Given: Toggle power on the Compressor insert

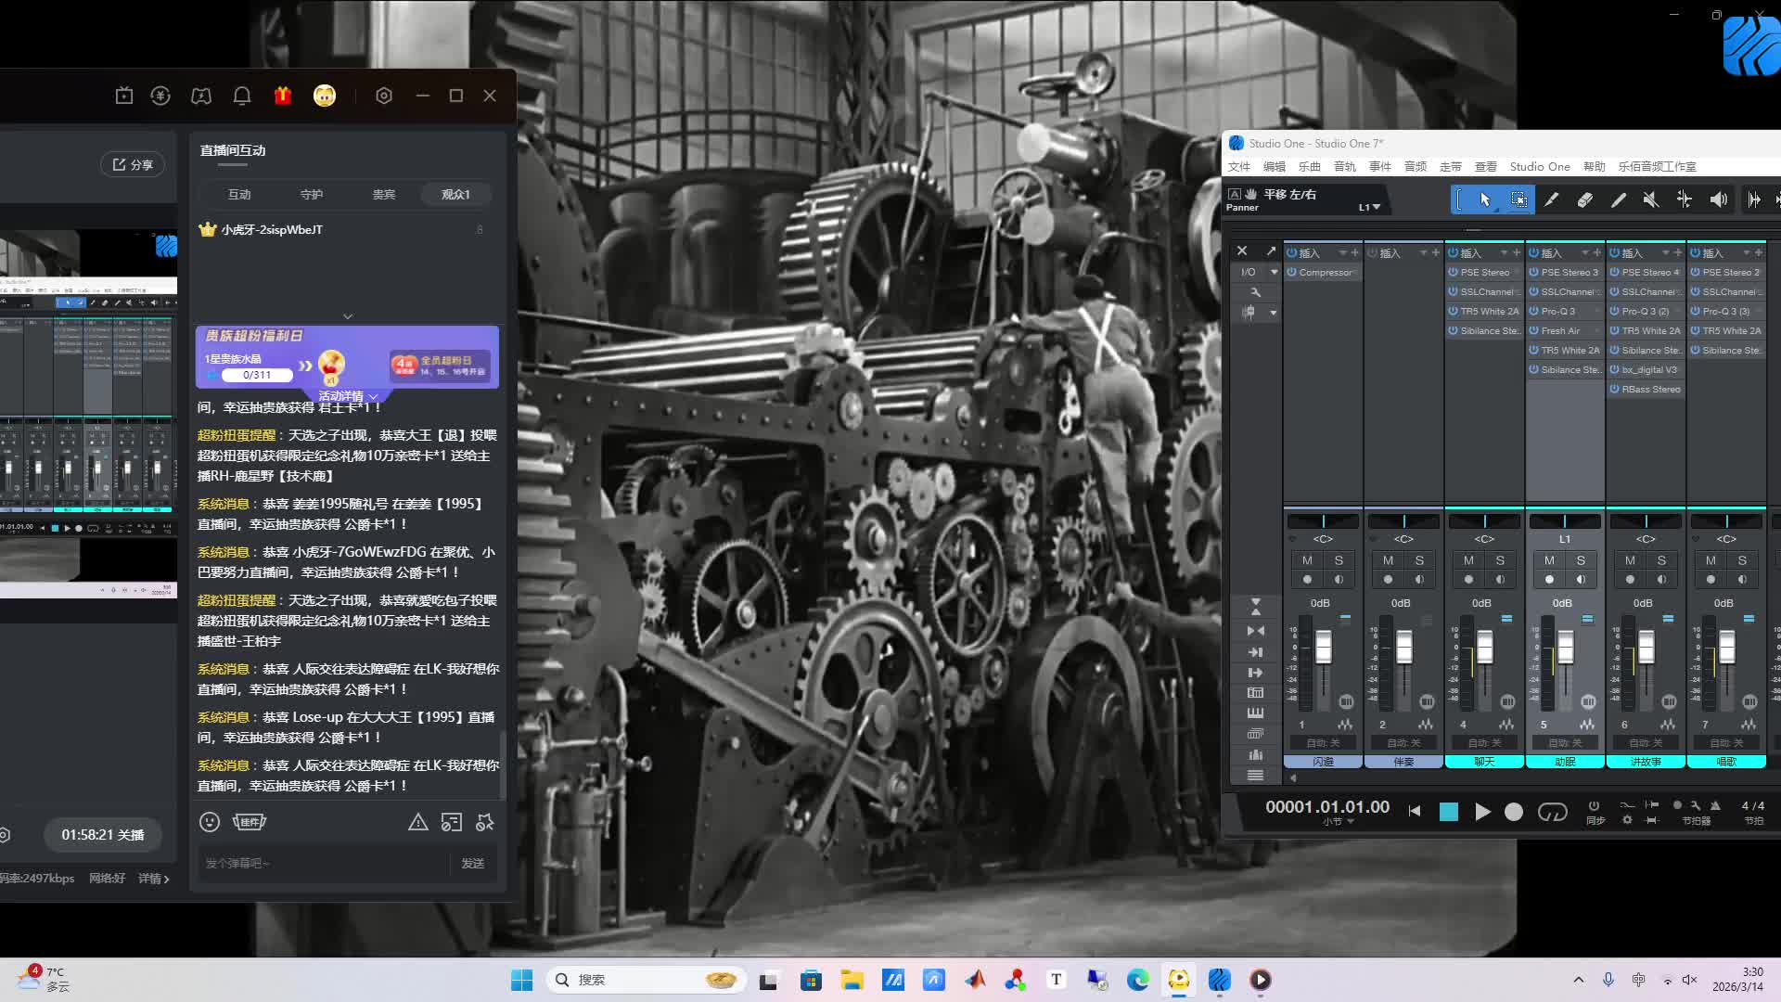Looking at the screenshot, I should (x=1291, y=273).
